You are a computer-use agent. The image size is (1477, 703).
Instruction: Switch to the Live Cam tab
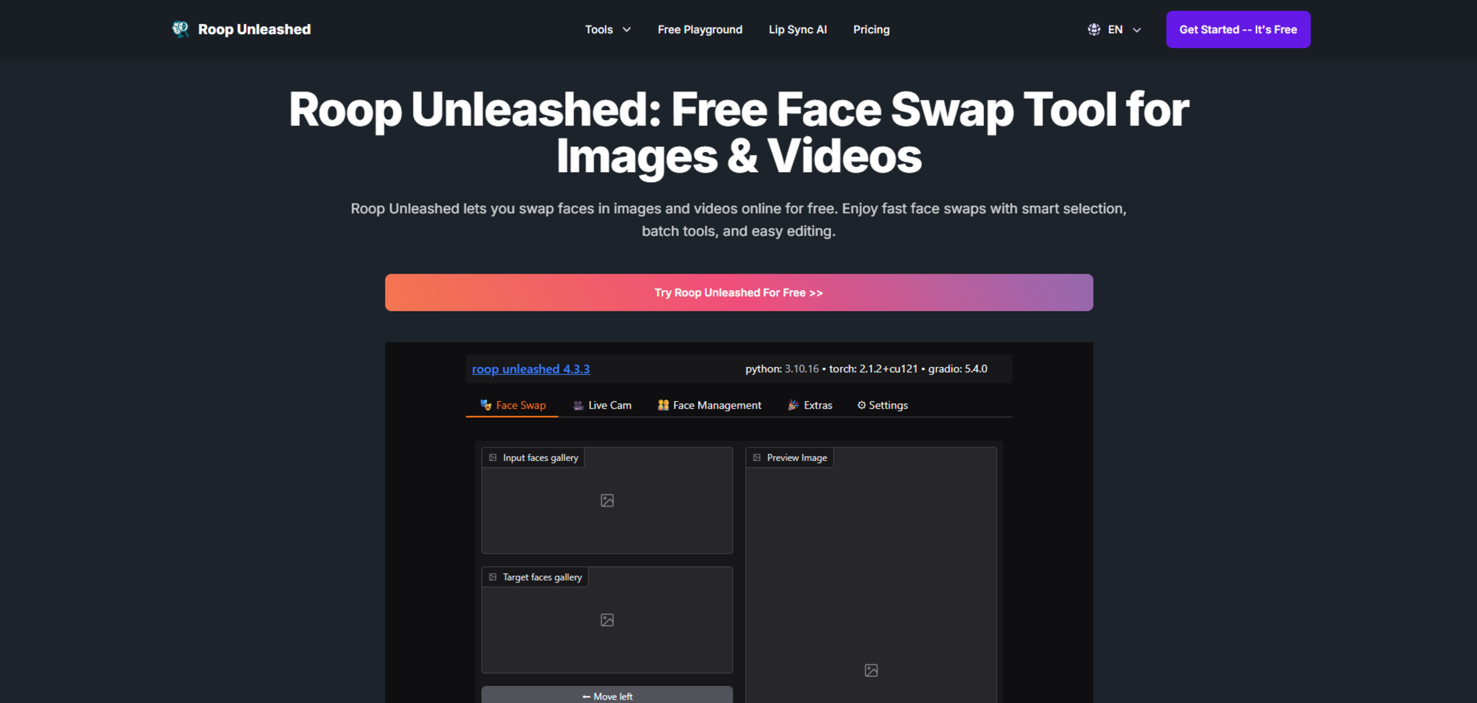[602, 405]
